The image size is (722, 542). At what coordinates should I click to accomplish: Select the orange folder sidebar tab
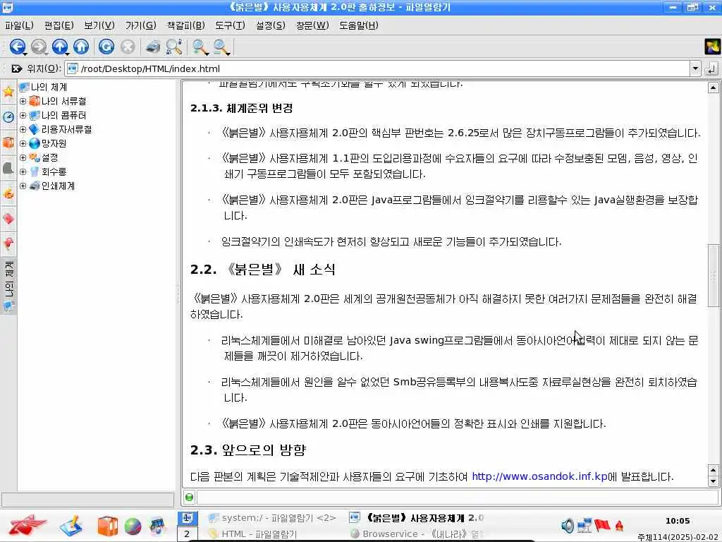[8, 143]
